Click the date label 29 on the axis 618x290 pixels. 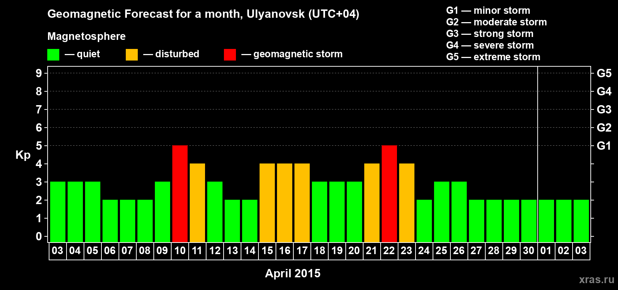click(x=511, y=250)
